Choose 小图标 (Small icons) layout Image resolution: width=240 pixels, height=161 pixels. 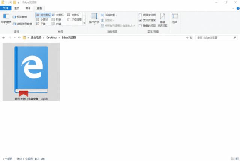pyautogui.click(x=42, y=19)
